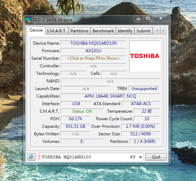Click the POH value 0d 17h
Viewport: 196px width, 181px height.
point(76,119)
